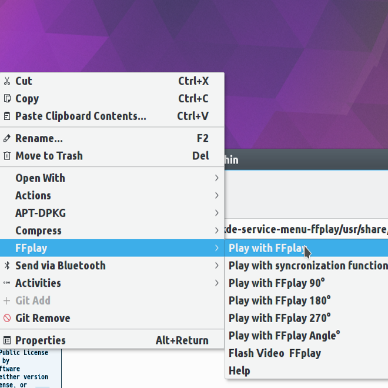Select Play with FFplay 180°
Viewport: 388px width, 388px height.
(307, 300)
